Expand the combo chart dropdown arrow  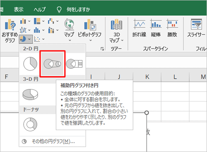point(58,30)
